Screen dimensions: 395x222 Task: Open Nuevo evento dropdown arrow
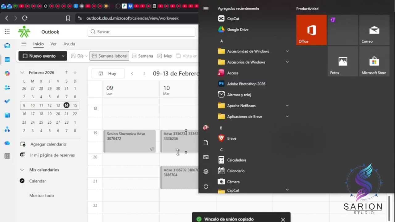coord(63,56)
